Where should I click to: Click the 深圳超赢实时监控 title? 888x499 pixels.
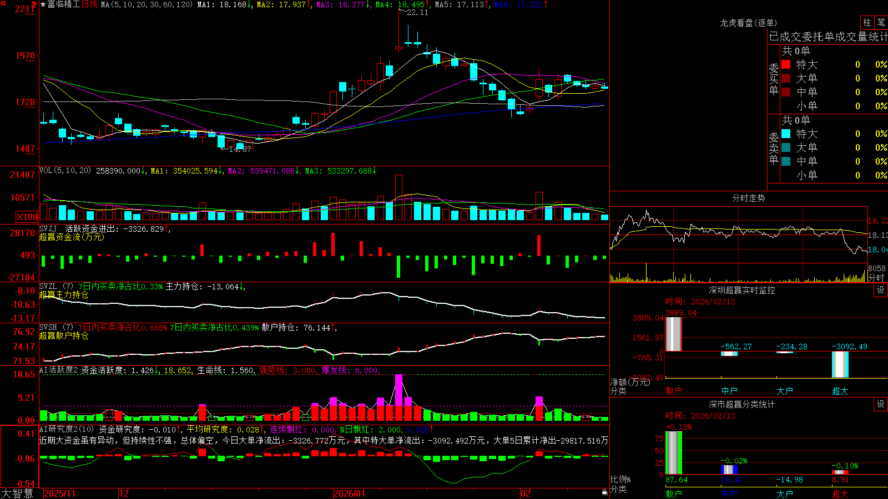(741, 290)
